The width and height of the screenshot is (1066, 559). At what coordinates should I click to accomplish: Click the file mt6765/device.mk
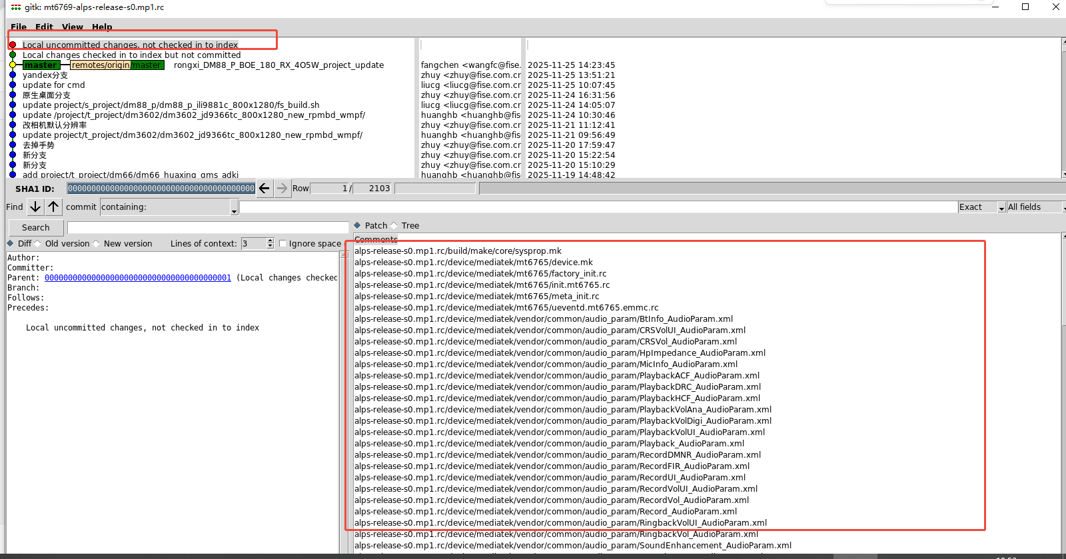pos(473,263)
